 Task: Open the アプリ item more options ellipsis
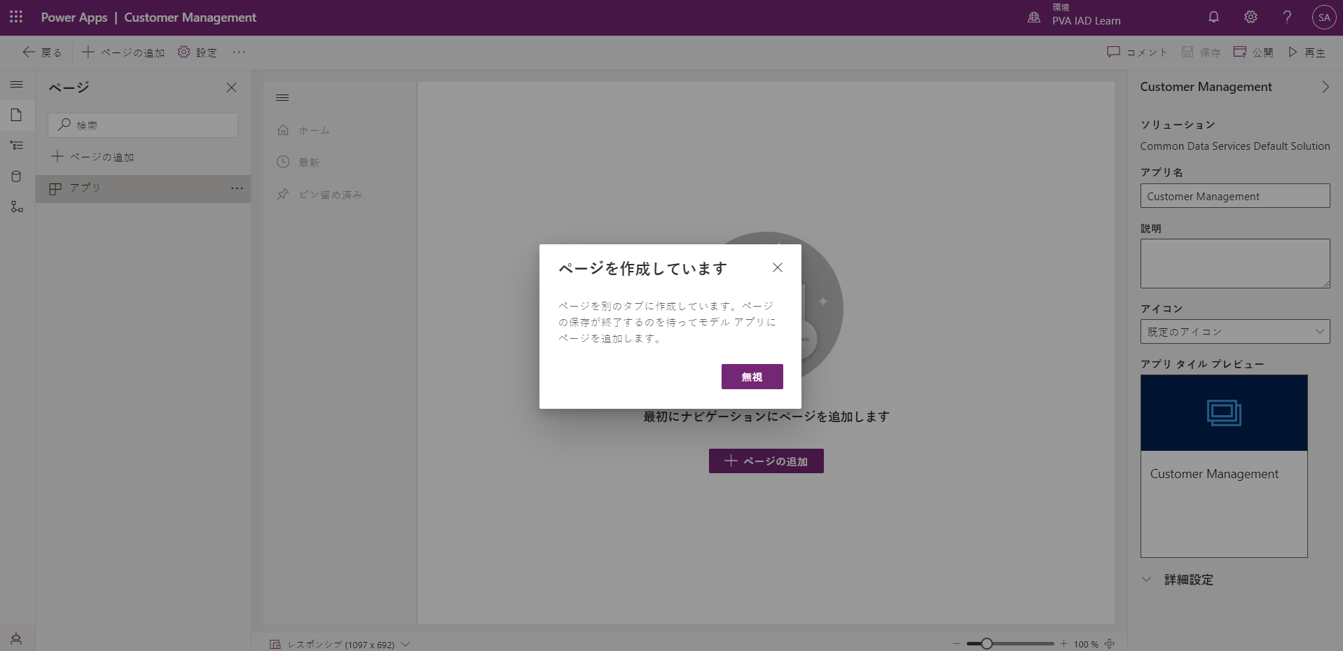(x=237, y=188)
